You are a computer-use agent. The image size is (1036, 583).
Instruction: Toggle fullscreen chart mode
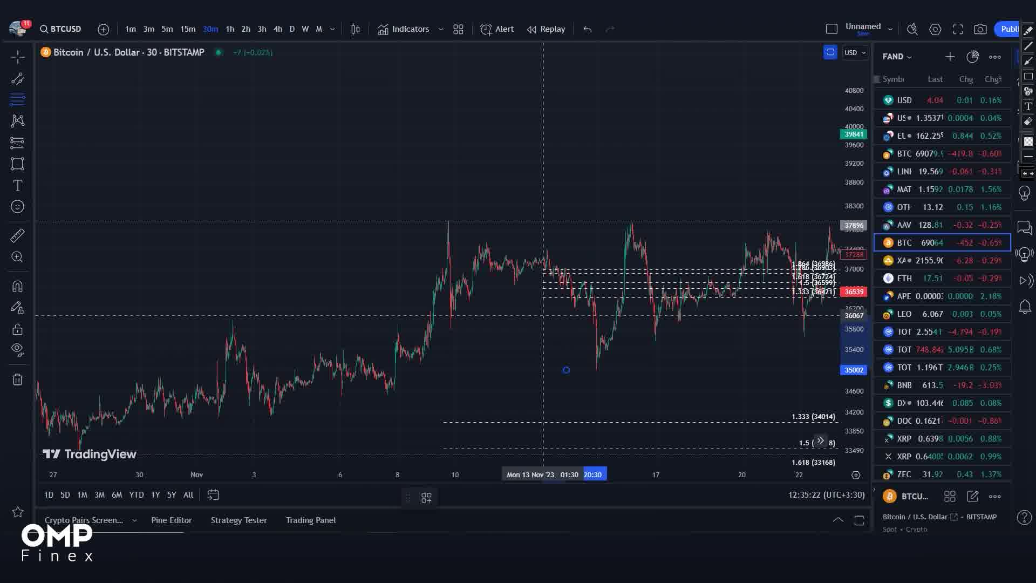tap(958, 29)
